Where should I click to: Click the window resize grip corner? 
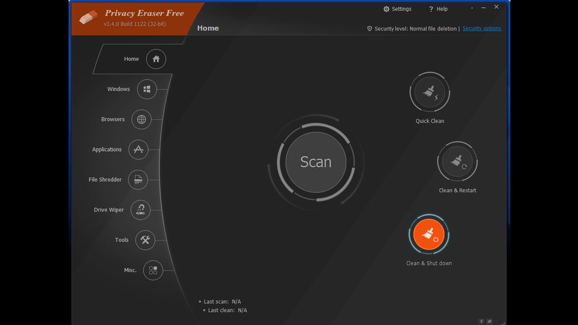[503, 322]
